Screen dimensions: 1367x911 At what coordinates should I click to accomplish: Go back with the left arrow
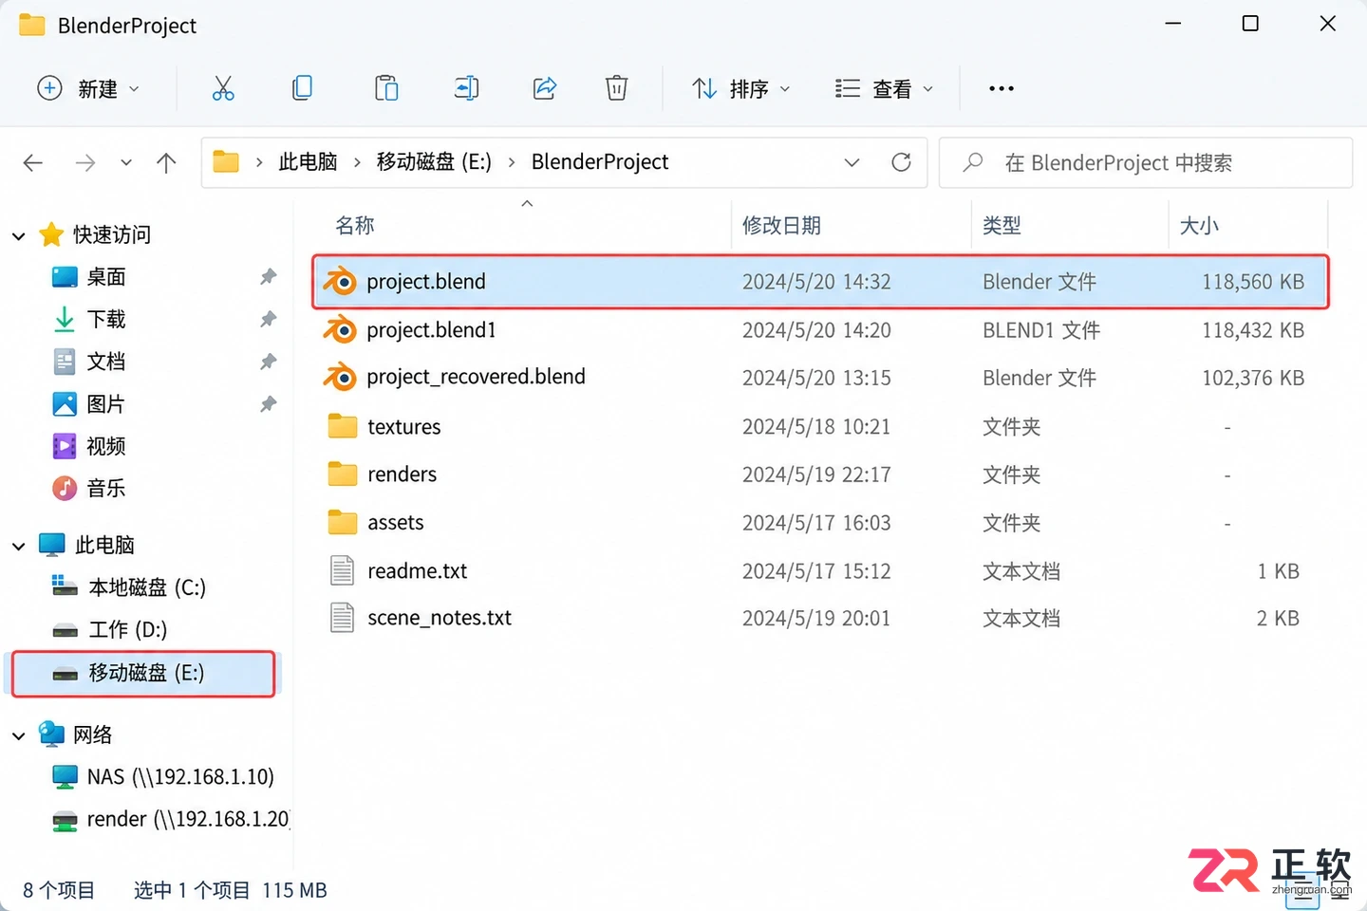(x=33, y=163)
